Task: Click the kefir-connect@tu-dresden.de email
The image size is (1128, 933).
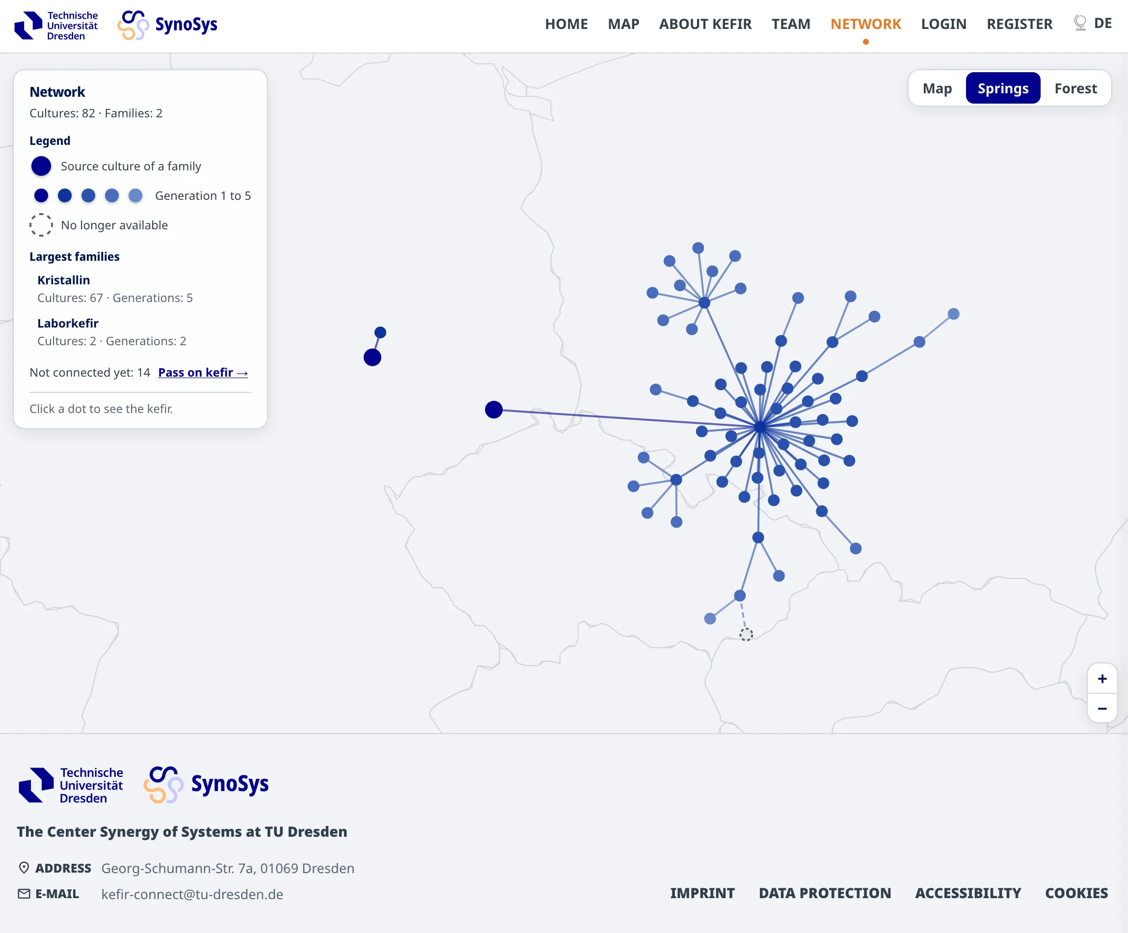Action: 192,894
